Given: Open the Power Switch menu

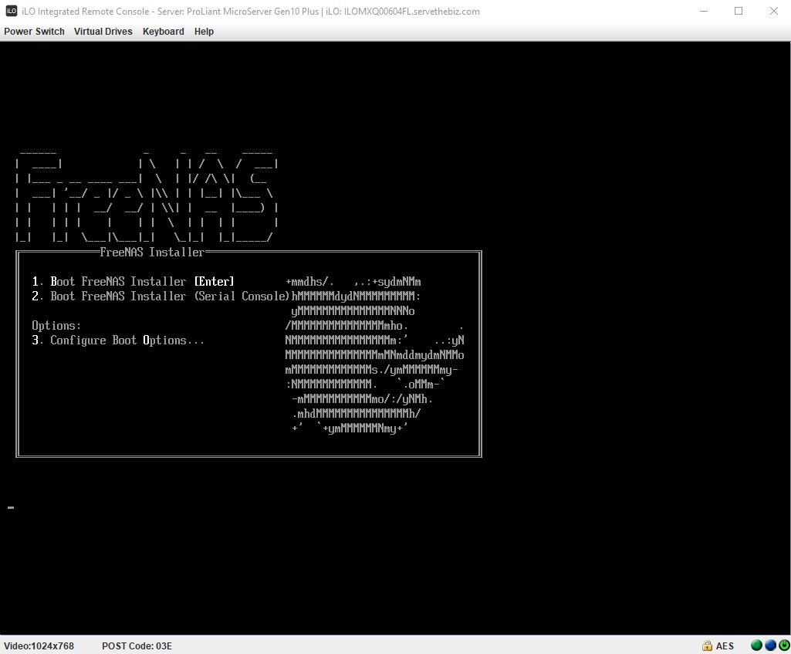Looking at the screenshot, I should tap(34, 32).
